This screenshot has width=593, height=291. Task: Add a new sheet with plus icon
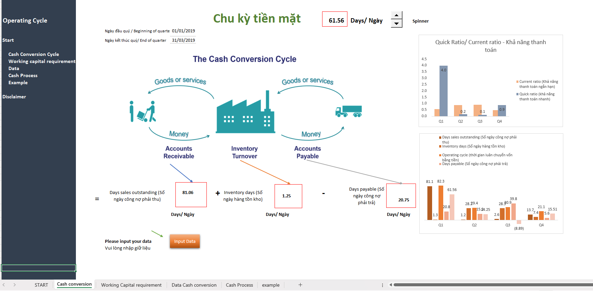click(300, 285)
